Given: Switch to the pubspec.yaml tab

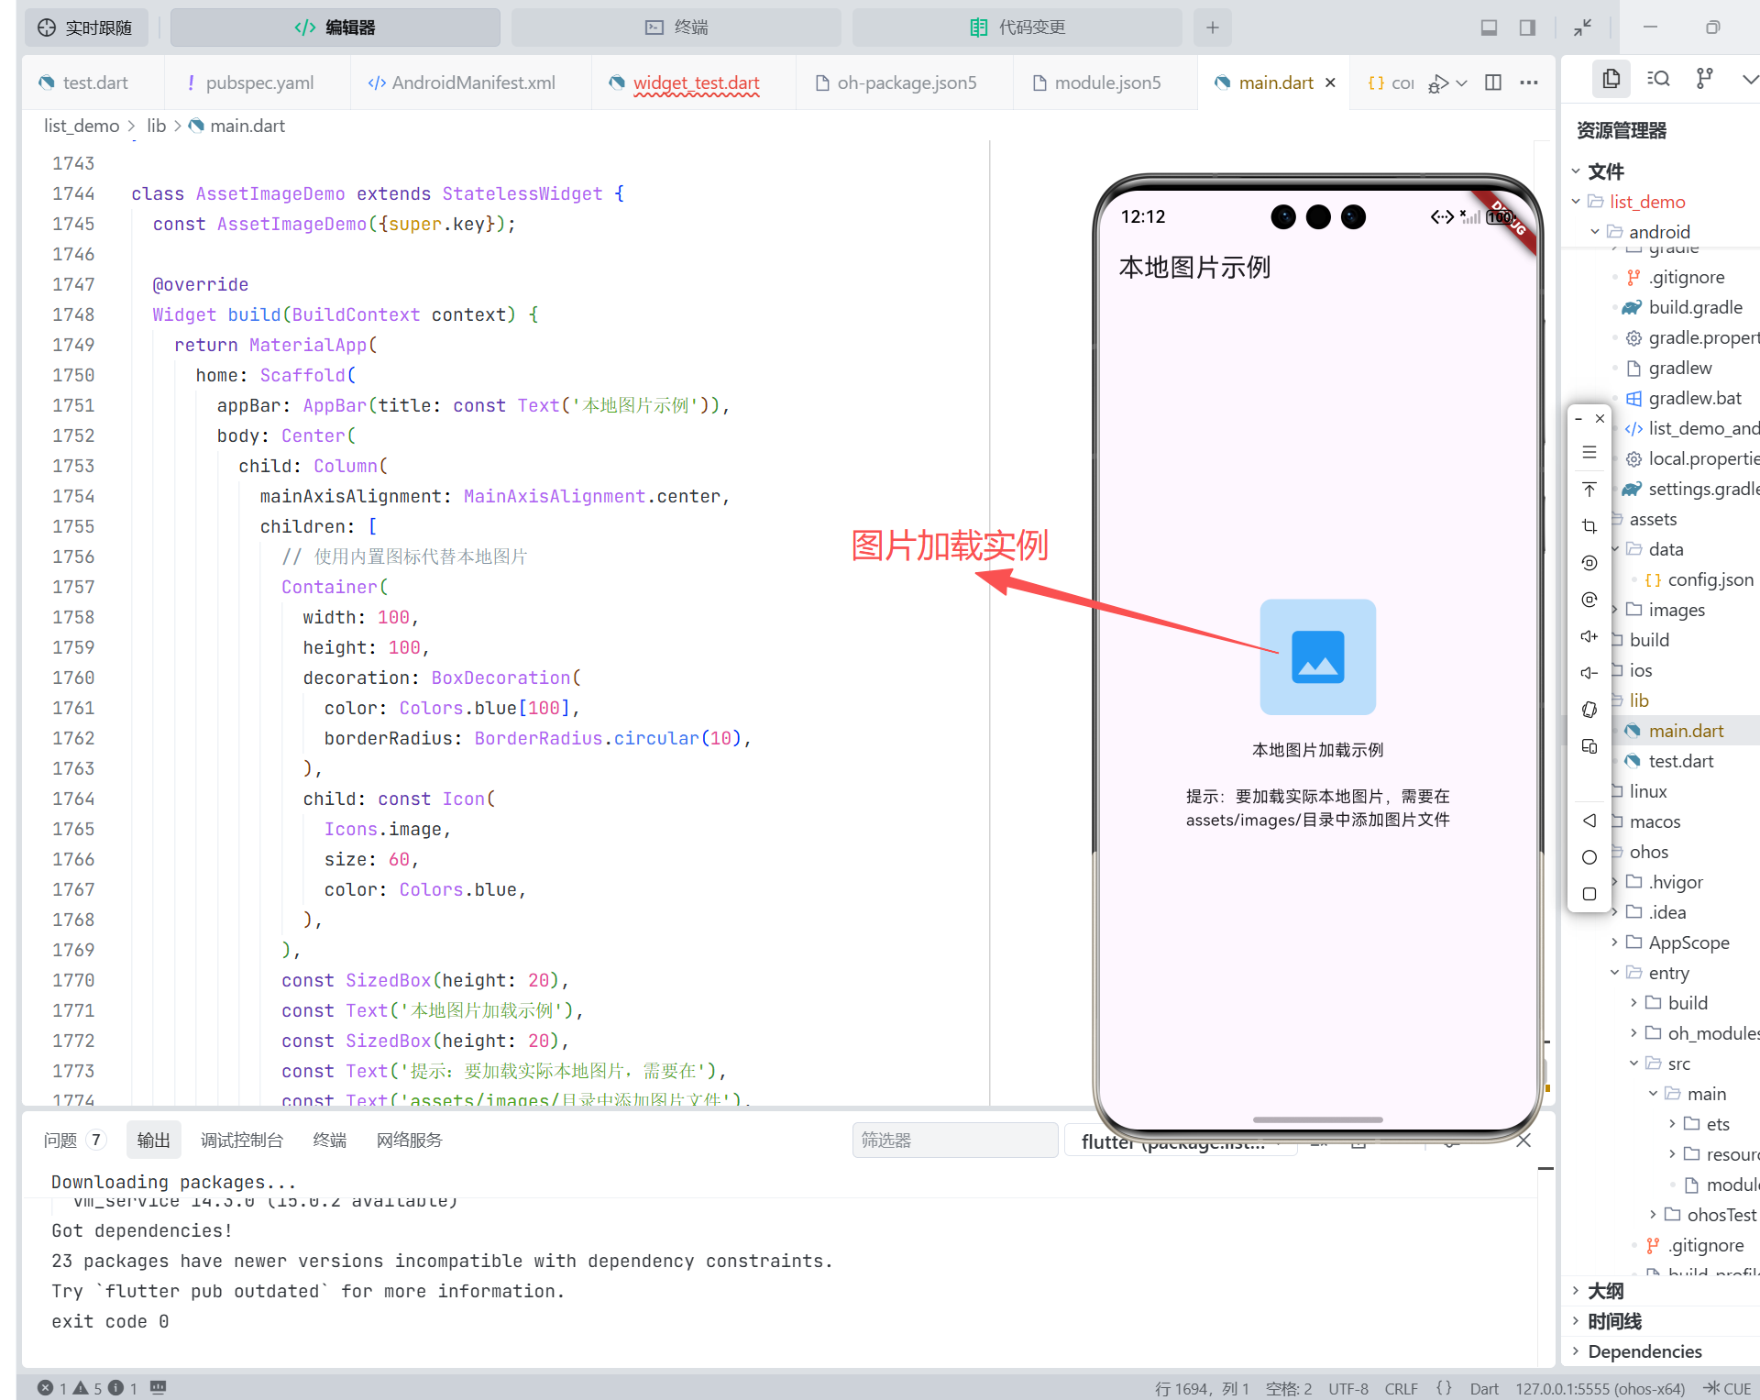Looking at the screenshot, I should tap(258, 83).
